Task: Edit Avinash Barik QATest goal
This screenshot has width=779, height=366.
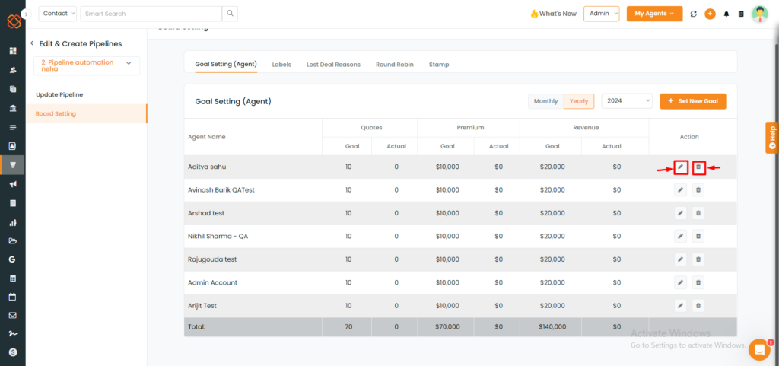Action: [681, 190]
